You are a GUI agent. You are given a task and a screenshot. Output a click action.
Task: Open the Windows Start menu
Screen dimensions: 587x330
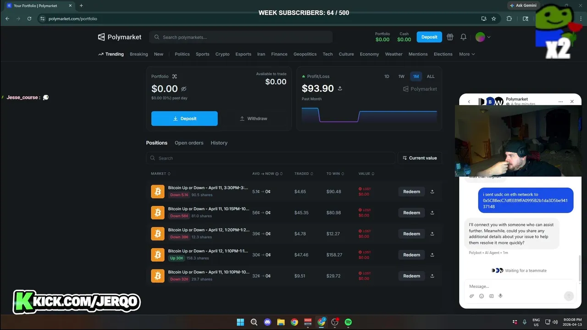pos(240,322)
